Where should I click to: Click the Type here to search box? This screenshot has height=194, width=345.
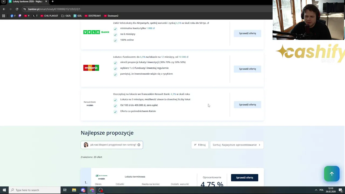pos(34,190)
